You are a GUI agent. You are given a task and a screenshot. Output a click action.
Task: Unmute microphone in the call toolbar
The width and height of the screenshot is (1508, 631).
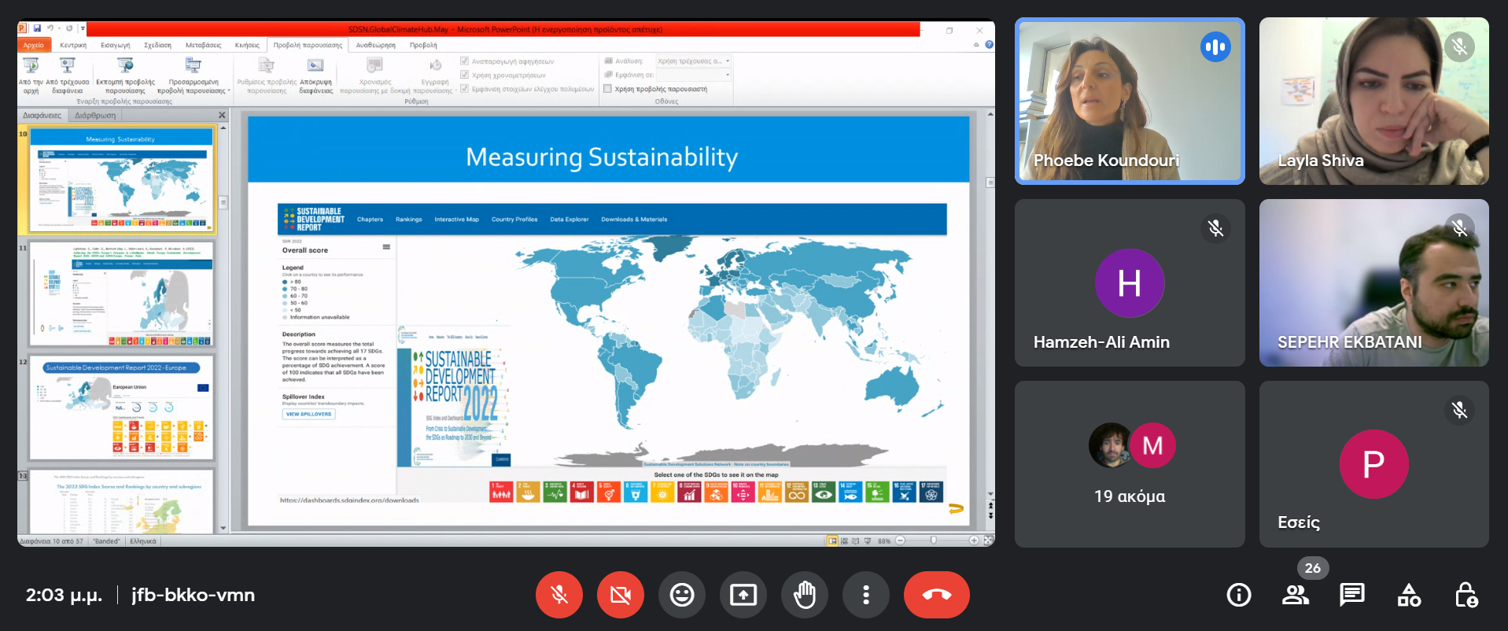tap(559, 595)
